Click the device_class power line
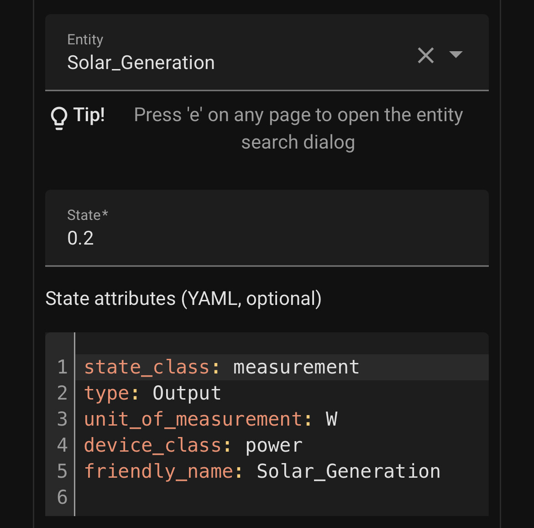This screenshot has height=528, width=534. pyautogui.click(x=193, y=445)
